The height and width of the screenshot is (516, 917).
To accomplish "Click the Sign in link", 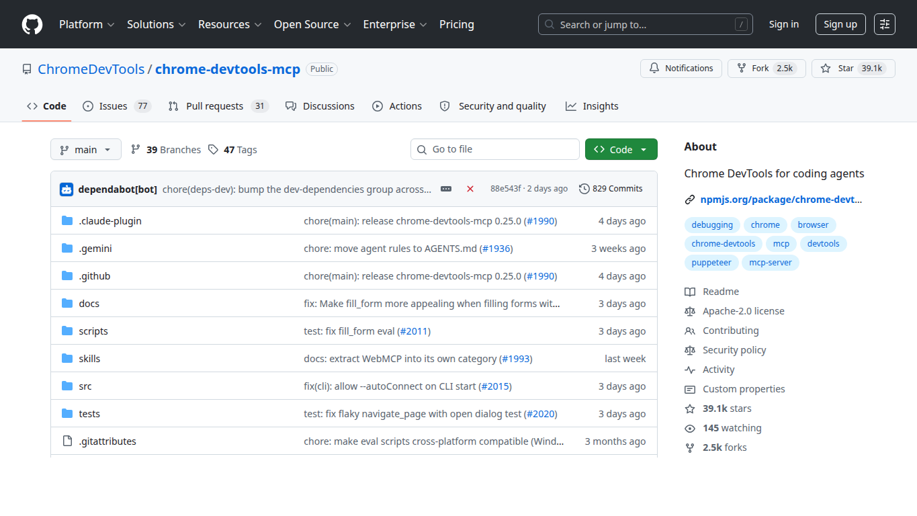I will (784, 24).
